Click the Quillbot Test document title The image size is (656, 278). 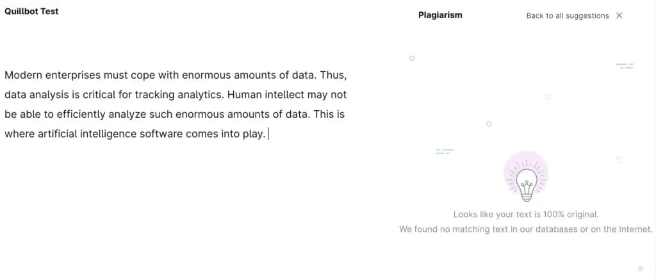click(x=31, y=11)
